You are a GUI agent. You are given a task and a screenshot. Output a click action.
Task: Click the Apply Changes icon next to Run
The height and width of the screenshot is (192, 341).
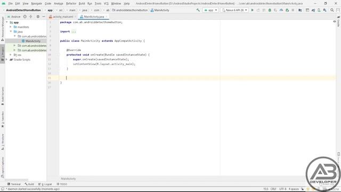click(x=258, y=10)
